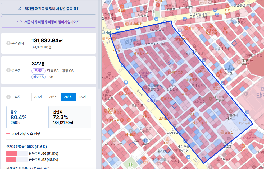Click the 주거용 tag pill
This screenshot has width=264, height=169.
click(39, 71)
